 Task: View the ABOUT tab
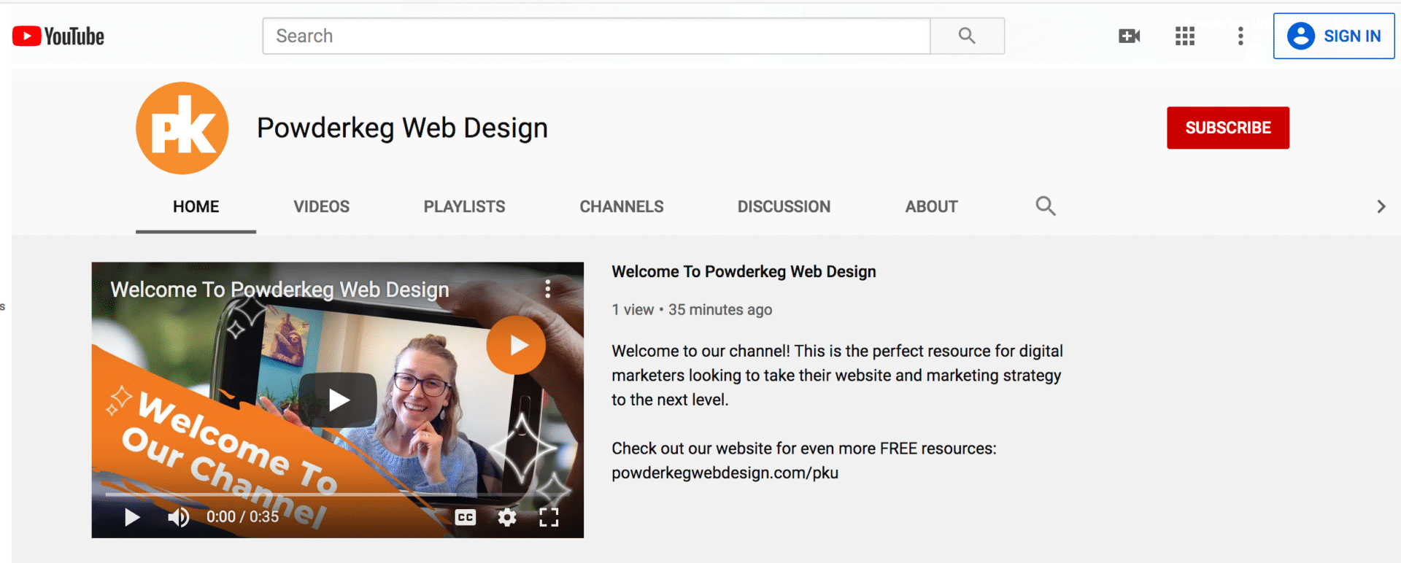(931, 206)
